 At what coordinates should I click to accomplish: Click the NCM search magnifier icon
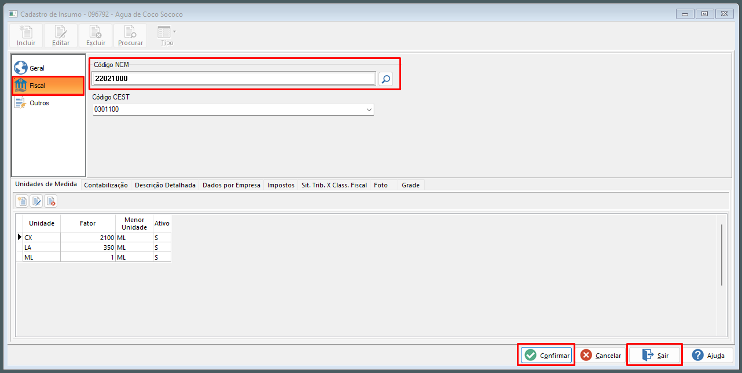coord(385,79)
